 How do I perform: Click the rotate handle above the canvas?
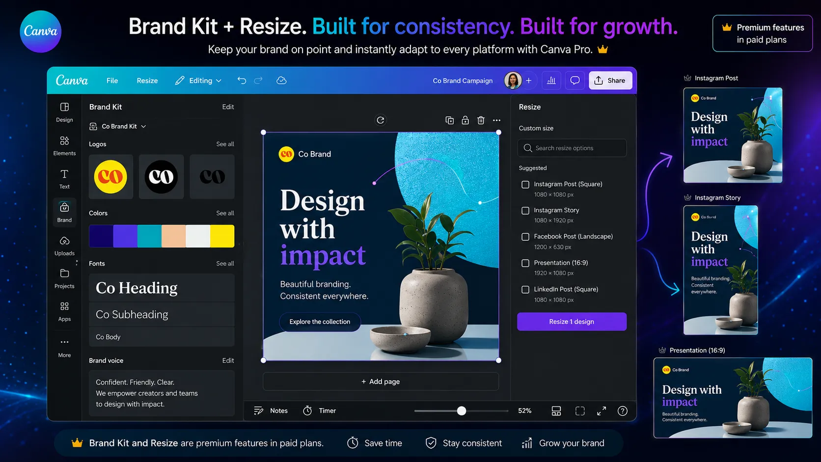point(381,120)
